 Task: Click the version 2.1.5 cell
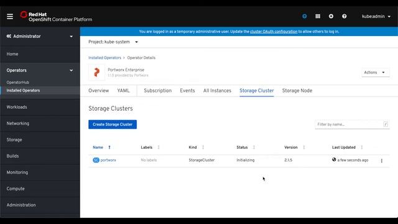(x=288, y=160)
